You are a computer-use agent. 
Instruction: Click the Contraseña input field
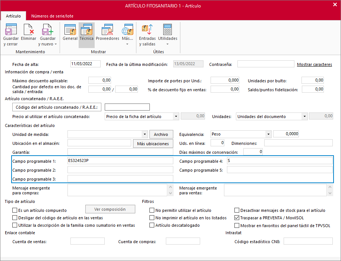pos(266,64)
